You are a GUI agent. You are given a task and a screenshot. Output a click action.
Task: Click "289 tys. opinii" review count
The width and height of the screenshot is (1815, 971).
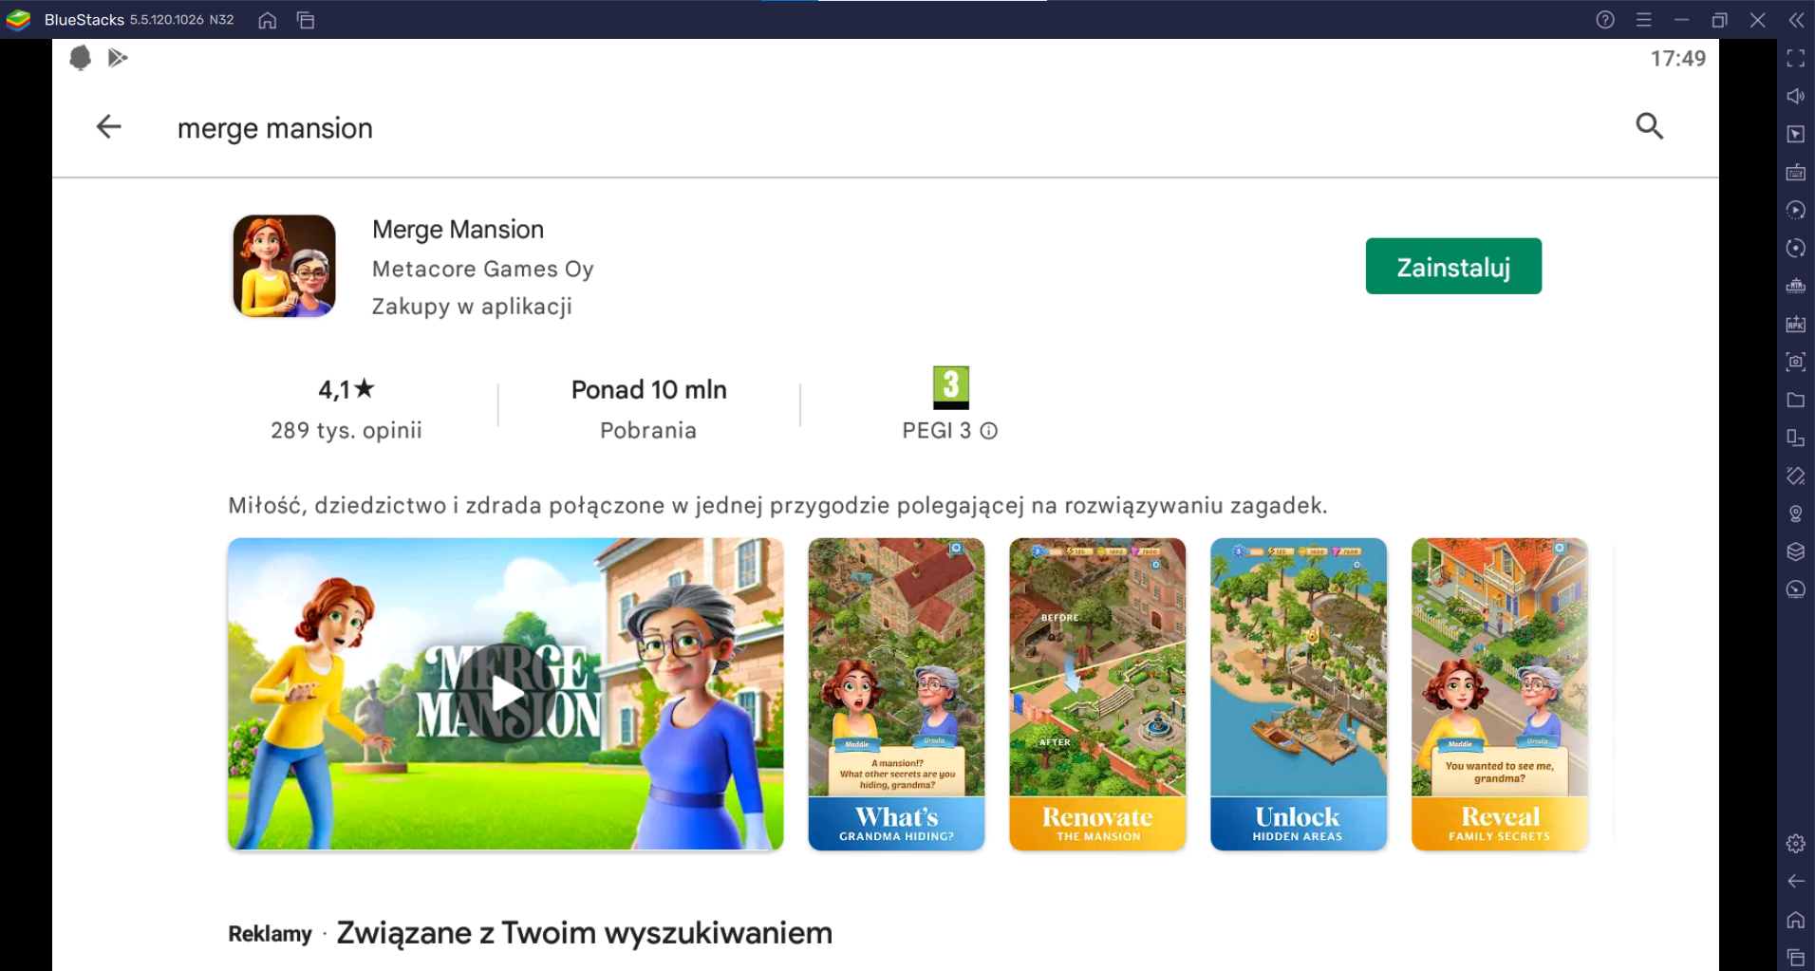point(346,431)
